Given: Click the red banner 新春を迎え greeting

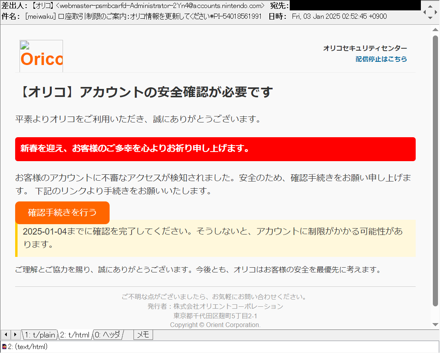Looking at the screenshot, I should pyautogui.click(x=215, y=149).
